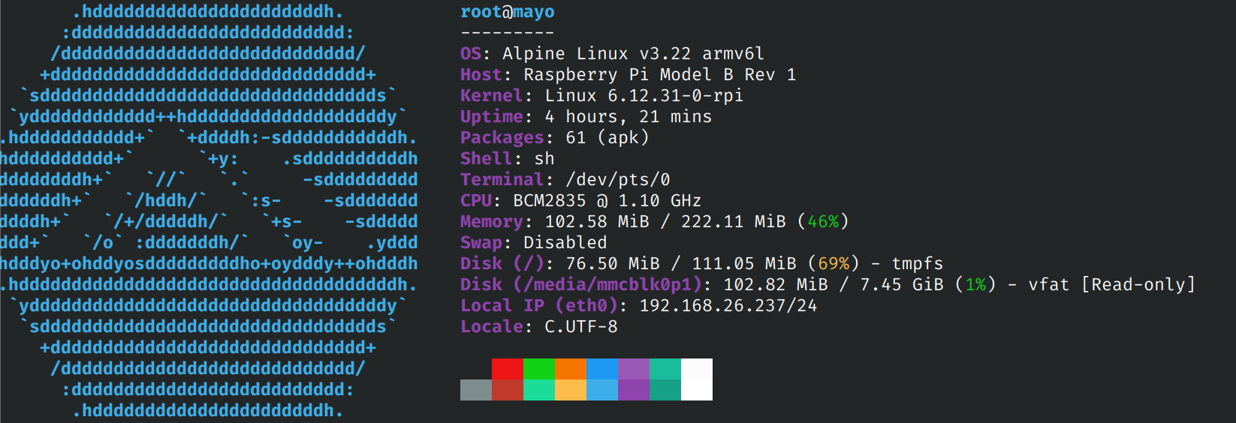Click 'Alpine Linux v3.22 armv6l' value

tap(634, 54)
